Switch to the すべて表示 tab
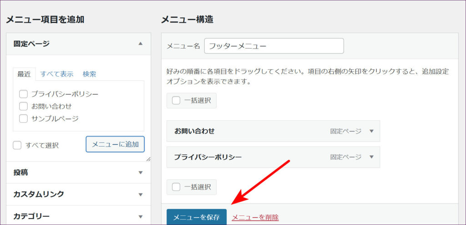The width and height of the screenshot is (466, 225). [57, 74]
